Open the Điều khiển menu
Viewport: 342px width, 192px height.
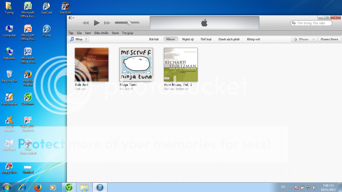101,33
